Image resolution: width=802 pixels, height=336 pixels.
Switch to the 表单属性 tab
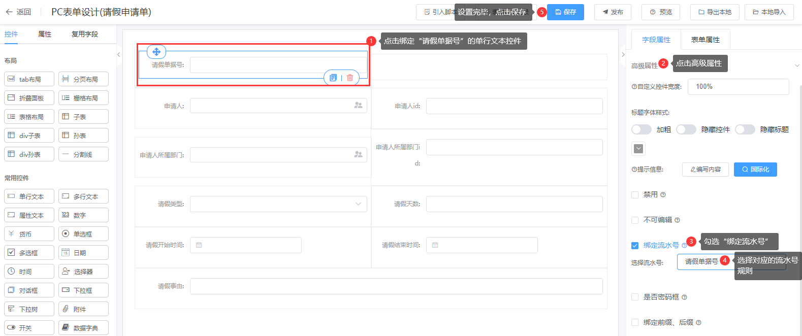click(x=705, y=40)
